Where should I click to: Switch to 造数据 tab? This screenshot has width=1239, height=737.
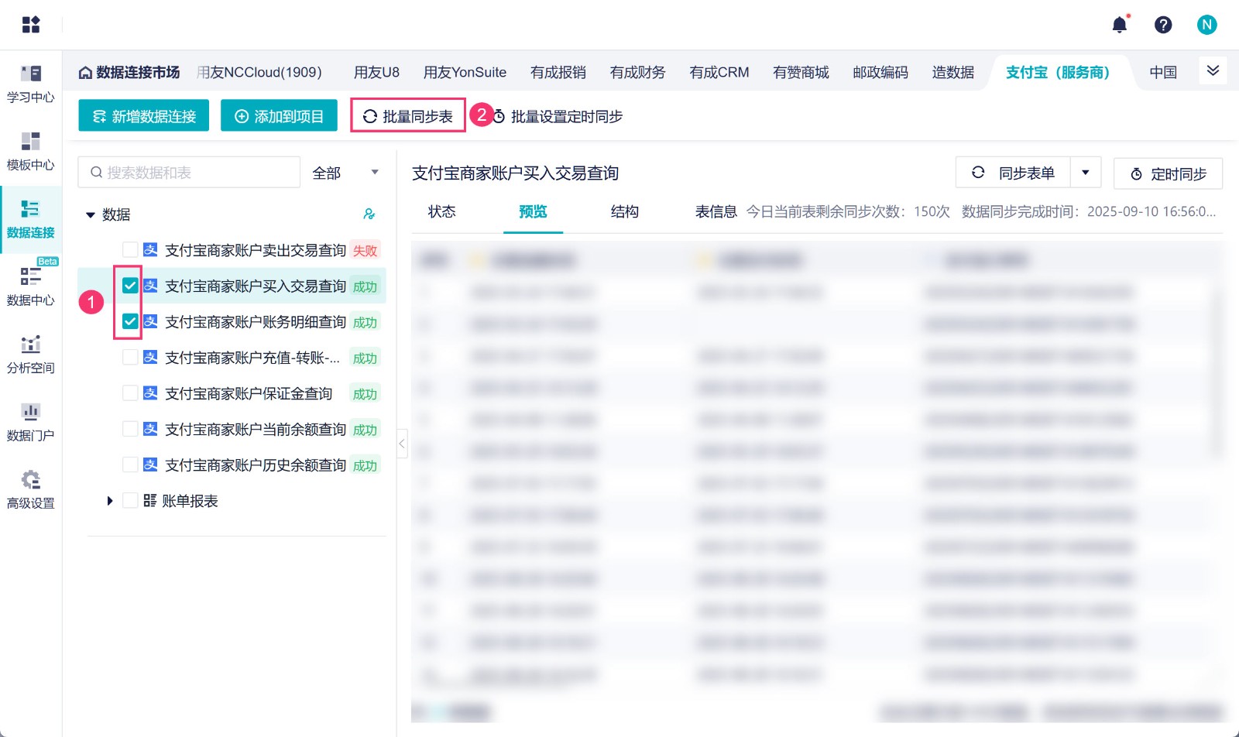953,72
